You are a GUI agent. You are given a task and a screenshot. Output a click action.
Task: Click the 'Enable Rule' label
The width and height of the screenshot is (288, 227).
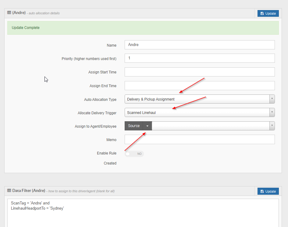coord(107,153)
